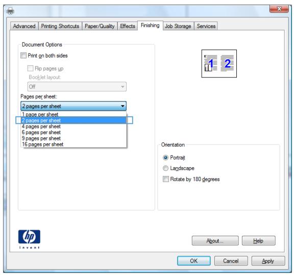Viewport: 294px width, 275px height.
Task: Choose 2 pages per sheet in list
Action: point(73,120)
